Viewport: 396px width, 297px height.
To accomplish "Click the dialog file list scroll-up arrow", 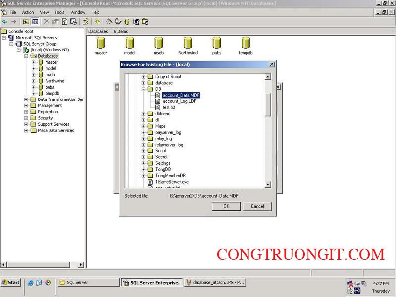I will pyautogui.click(x=268, y=77).
